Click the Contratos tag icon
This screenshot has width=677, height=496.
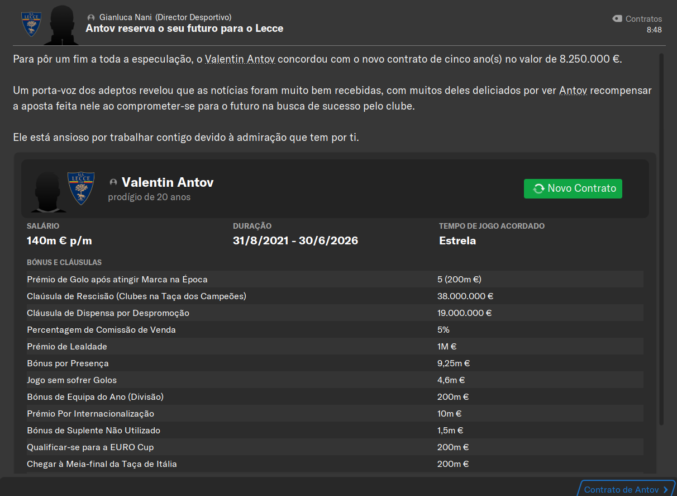tap(617, 18)
